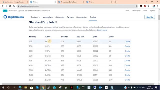Bookmark this page with the star icon

click(x=136, y=6)
